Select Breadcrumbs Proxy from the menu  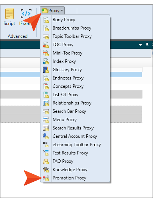72,28
